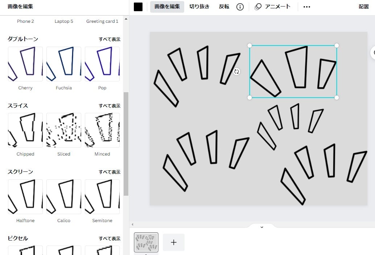Click the left panel vertical scrollbar
This screenshot has width=375, height=255.
click(x=126, y=144)
